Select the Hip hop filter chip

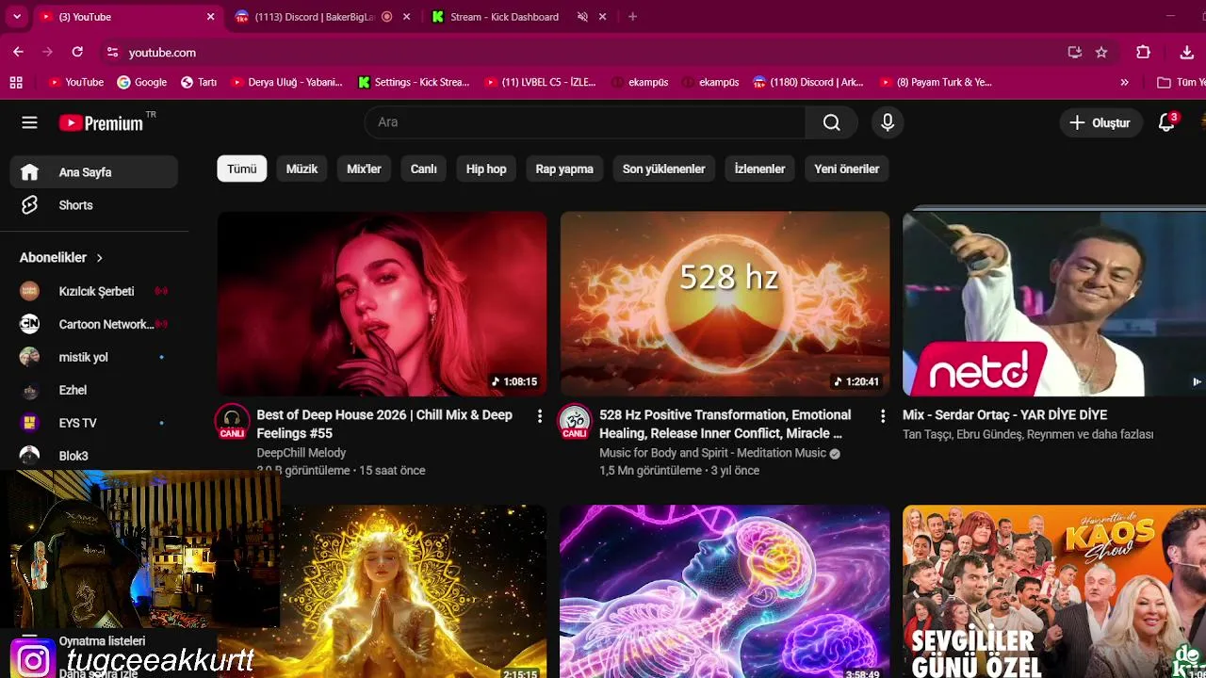click(486, 169)
